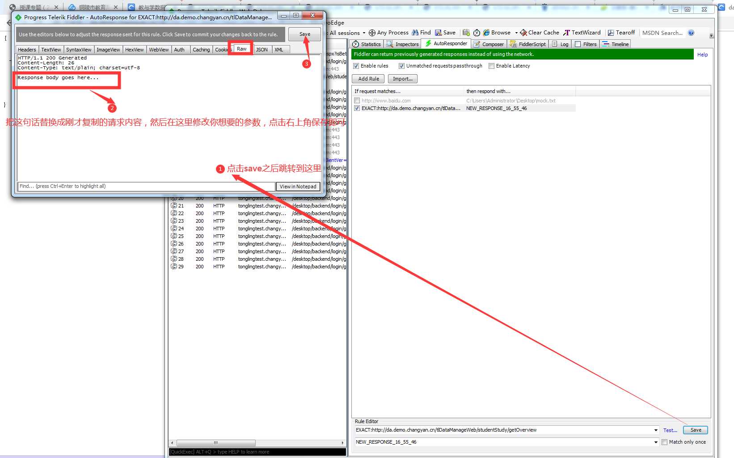Click the Add Rule button

pos(369,79)
